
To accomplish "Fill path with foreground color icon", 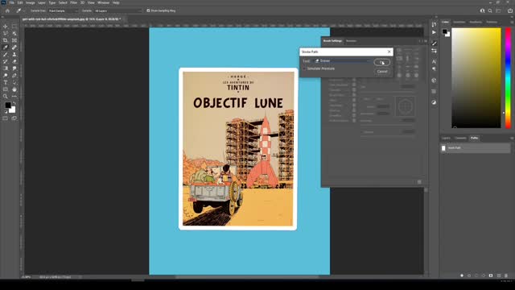I will pyautogui.click(x=462, y=275).
